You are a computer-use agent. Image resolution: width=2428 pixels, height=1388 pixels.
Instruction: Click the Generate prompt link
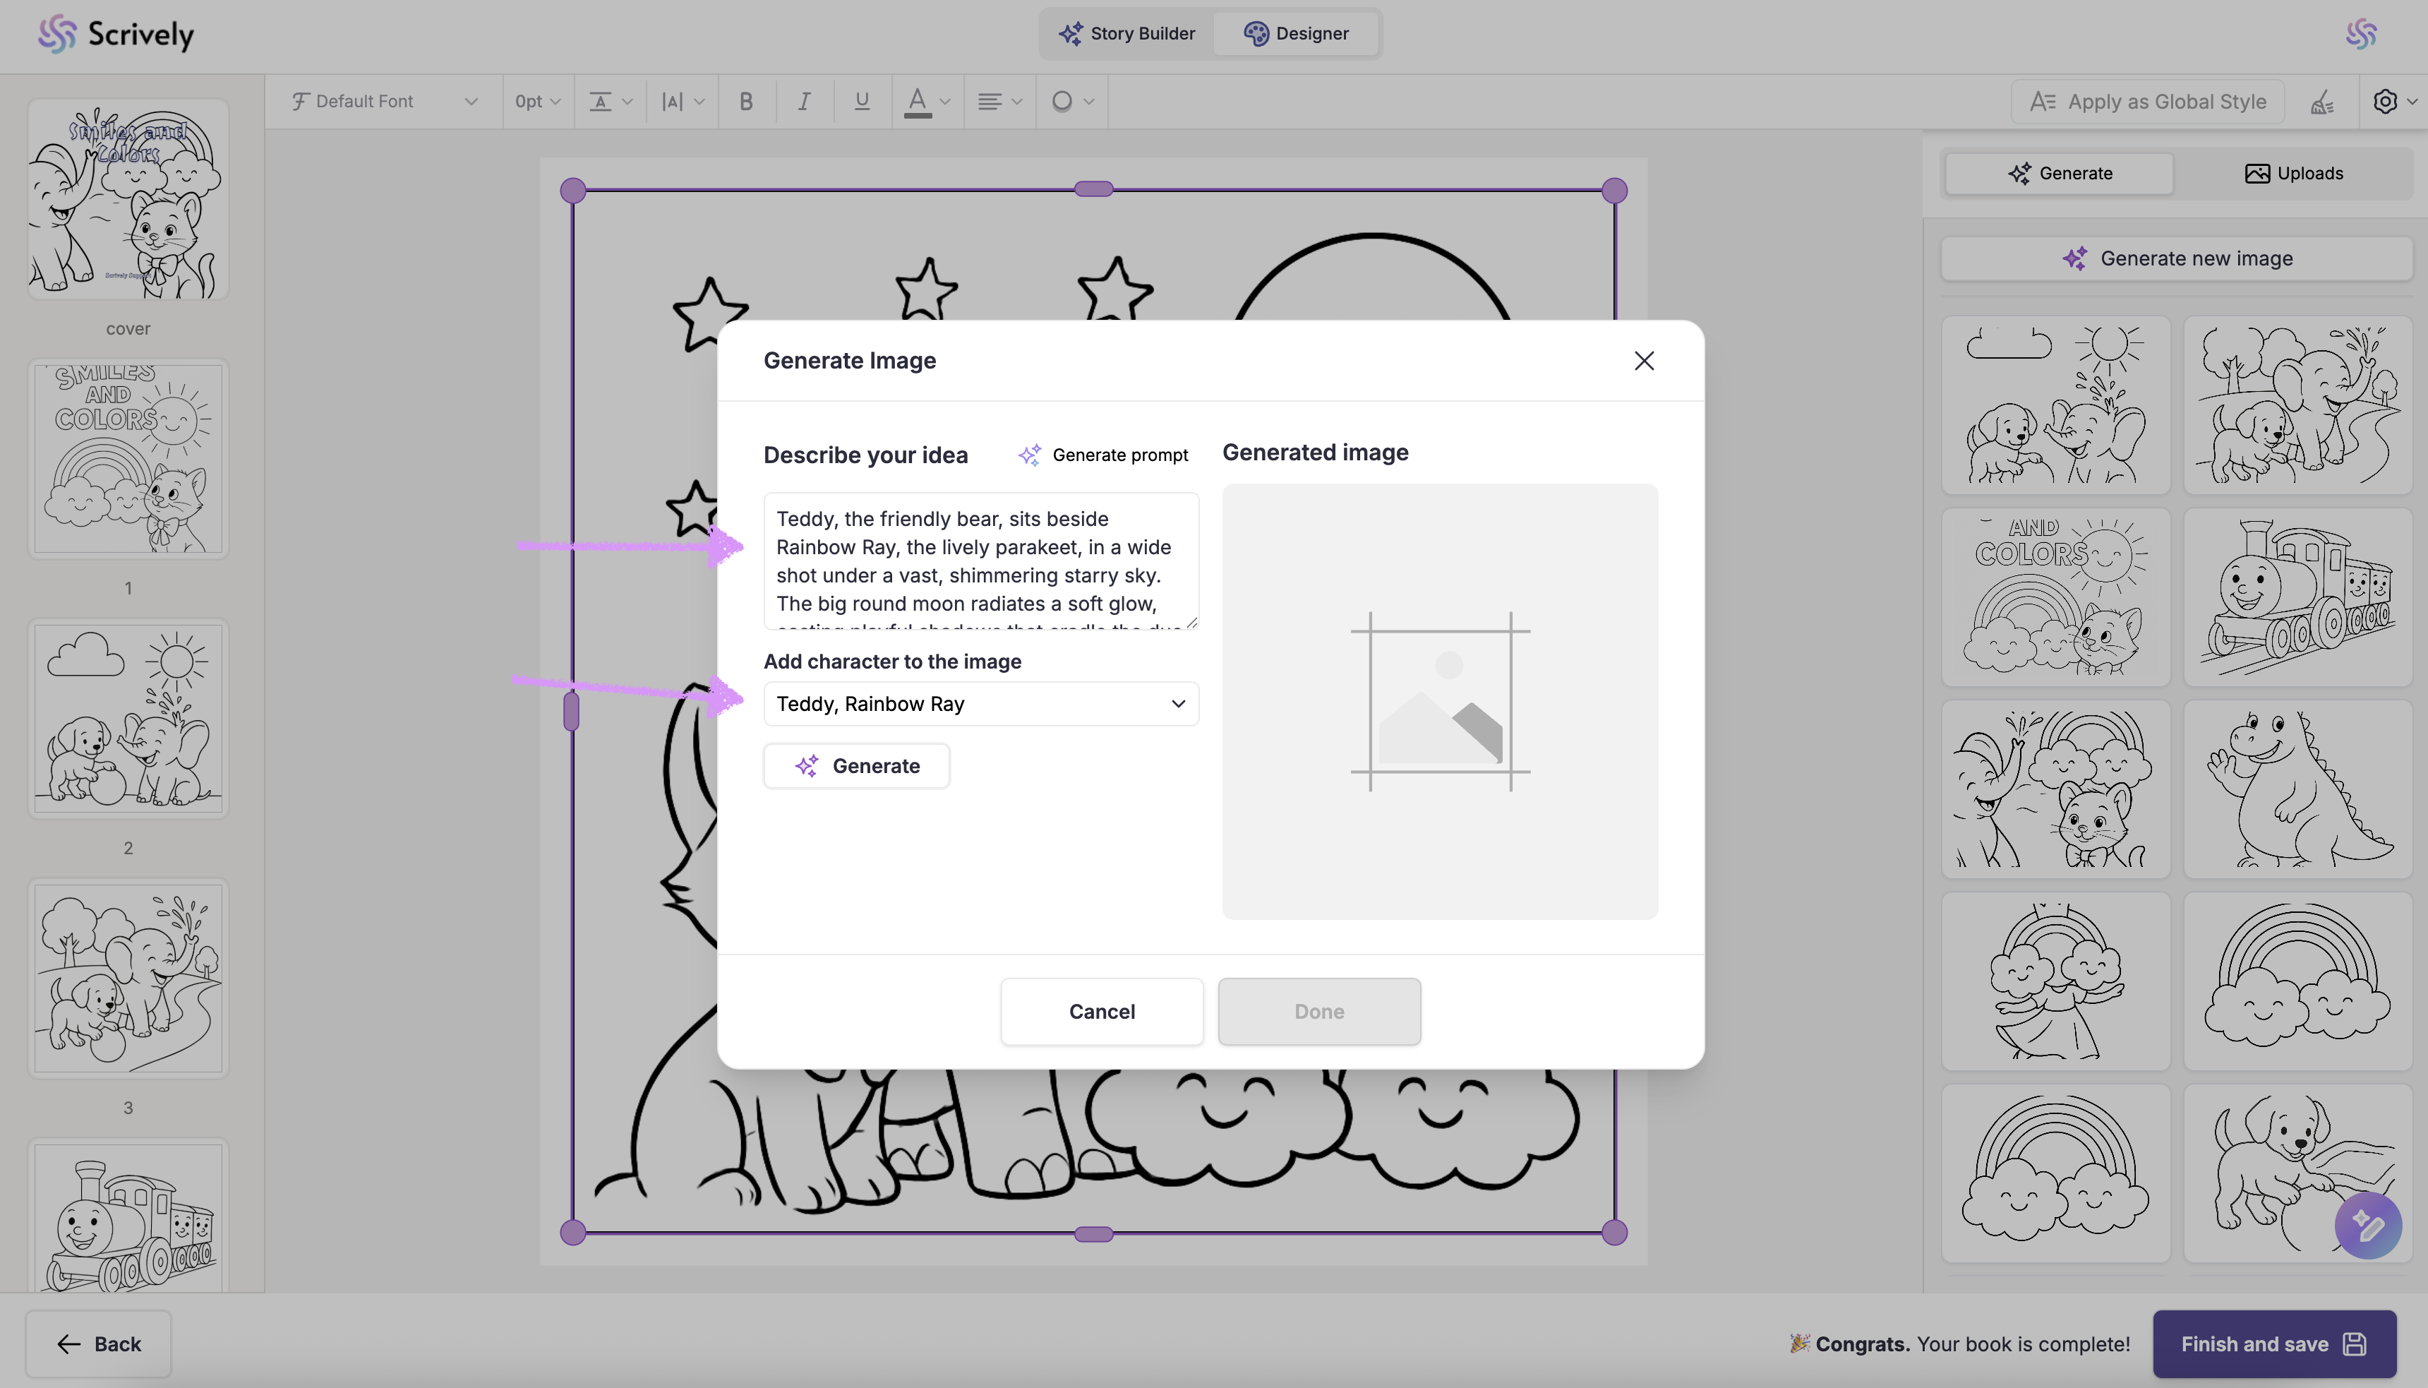pos(1103,455)
